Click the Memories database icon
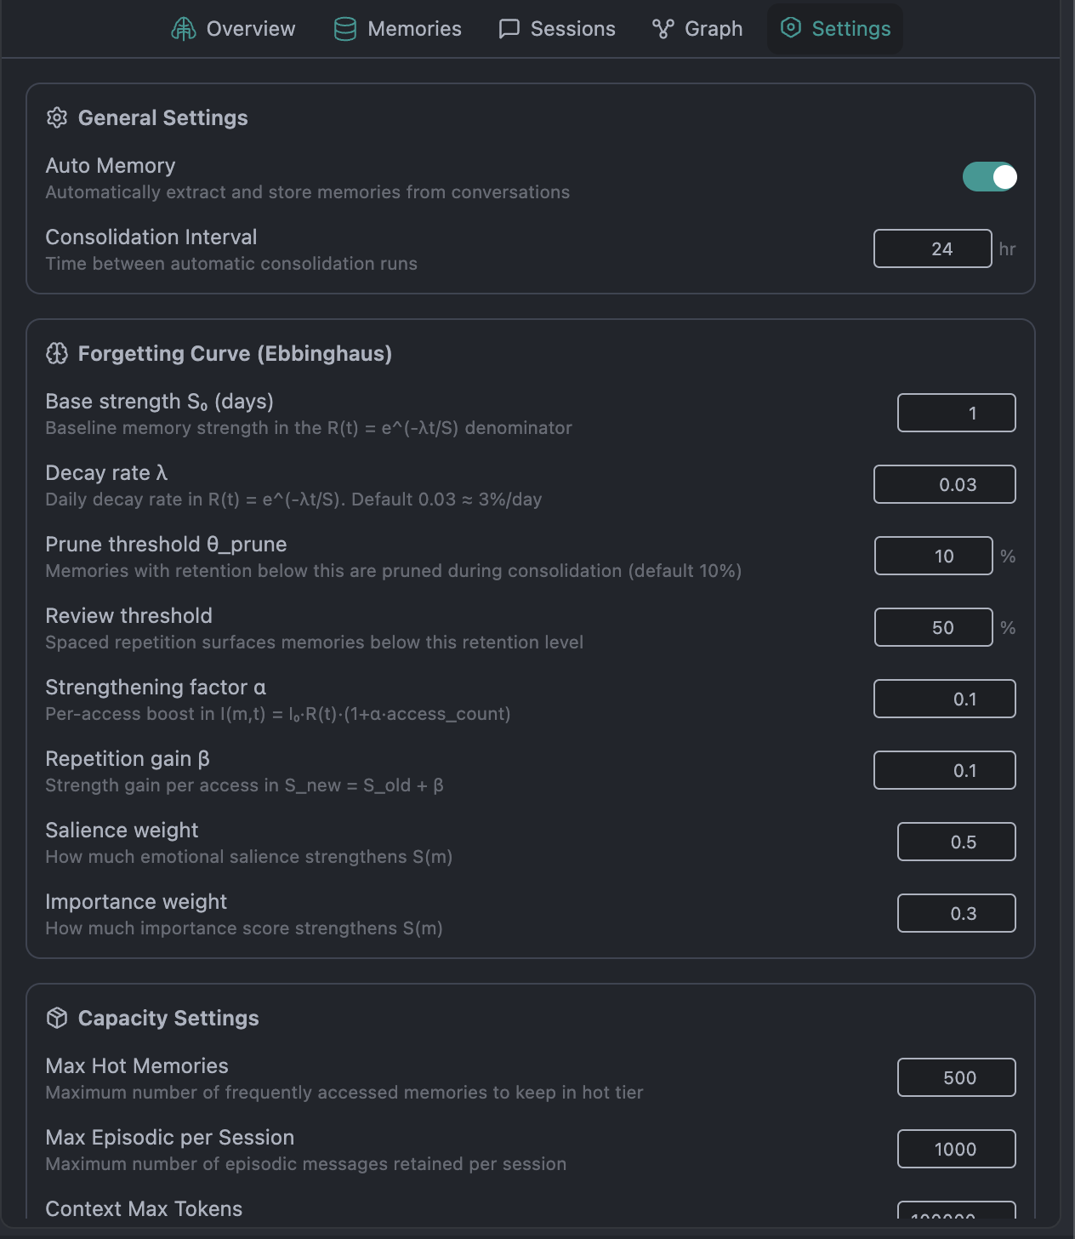 coord(345,29)
